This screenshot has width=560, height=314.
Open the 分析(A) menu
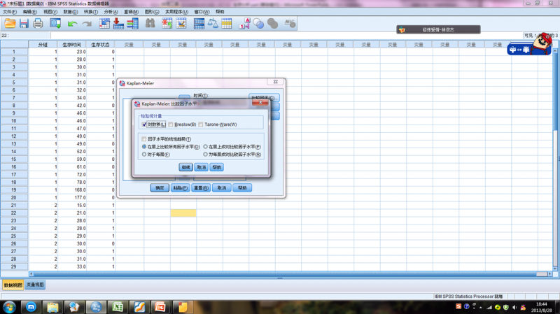[x=111, y=12]
